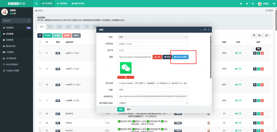Open the export dropdown in table toolbar
This screenshot has height=132, width=277.
coord(267,35)
